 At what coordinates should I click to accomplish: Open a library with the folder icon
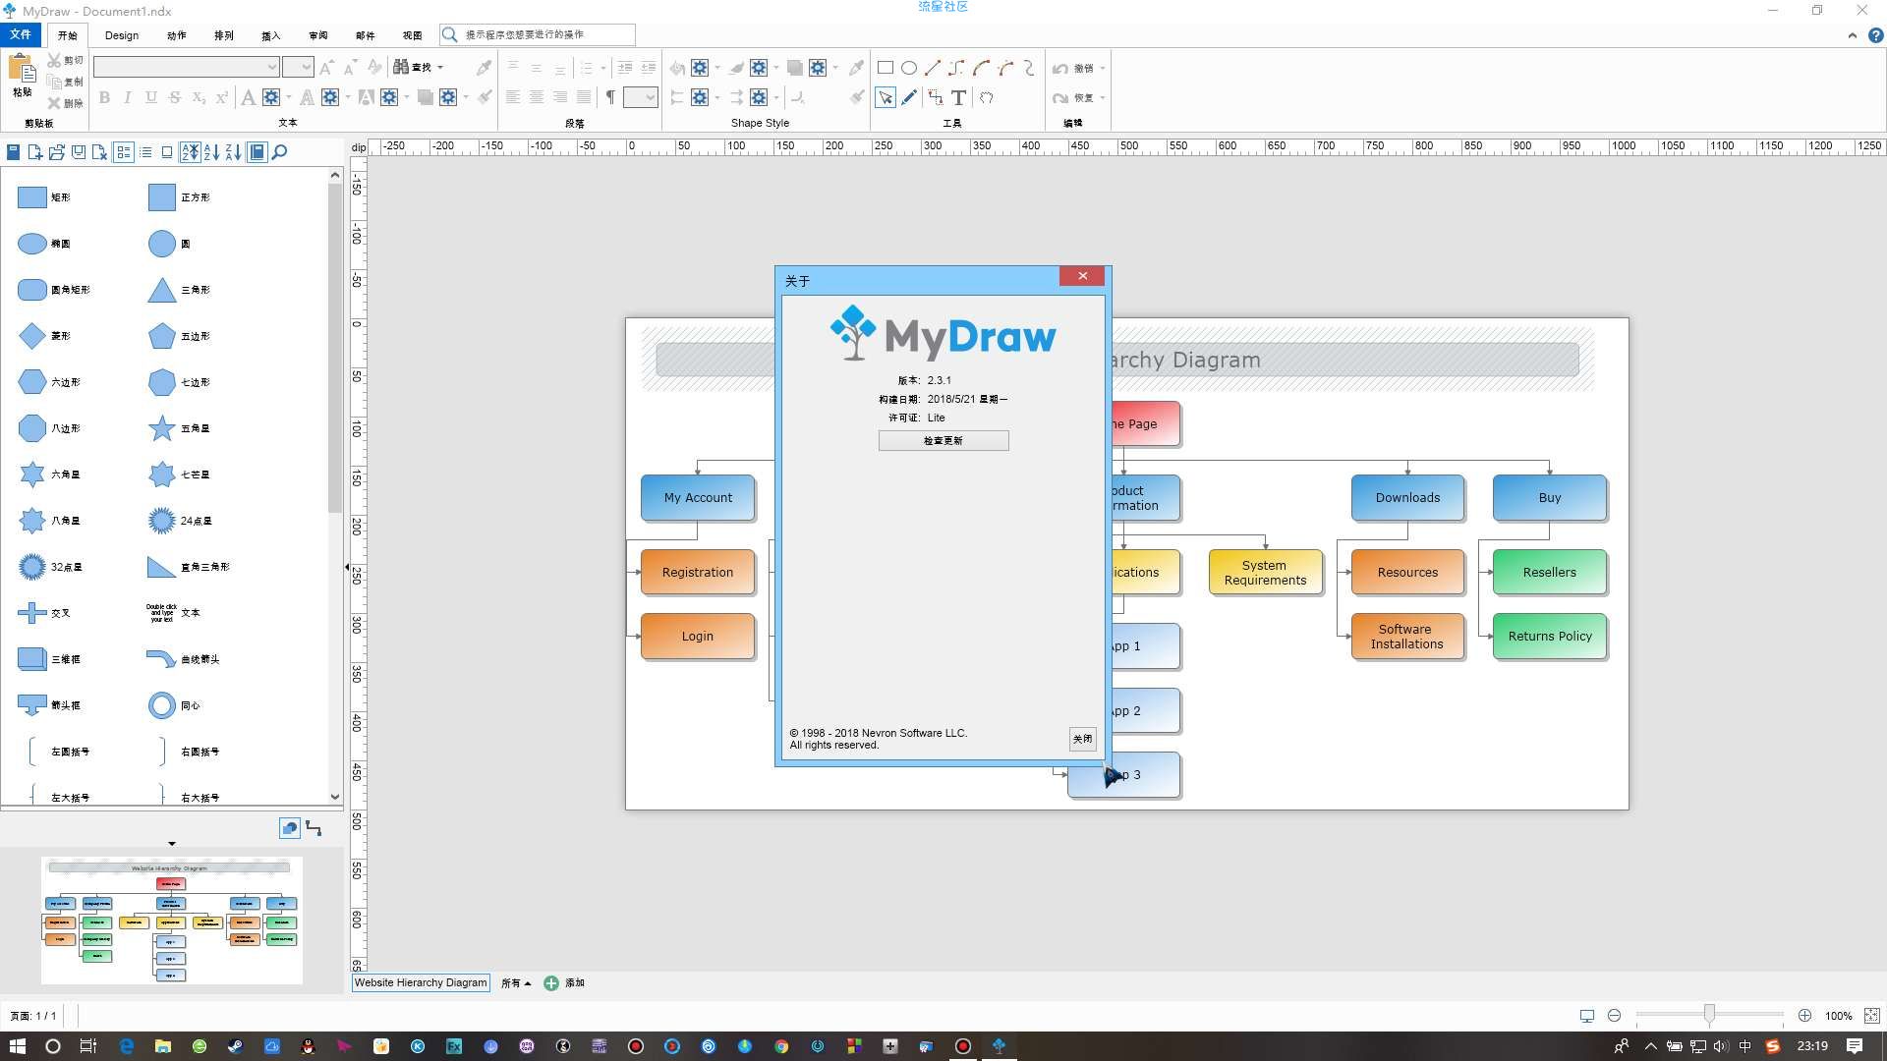click(x=57, y=152)
